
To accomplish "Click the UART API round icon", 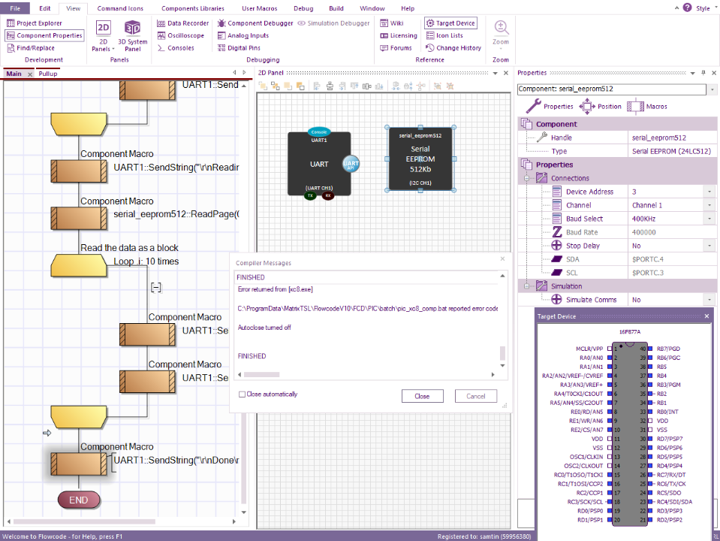I will coord(351,164).
